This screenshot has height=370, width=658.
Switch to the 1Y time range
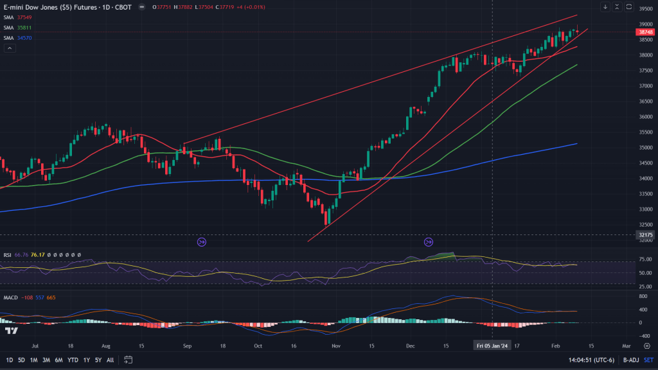point(87,360)
